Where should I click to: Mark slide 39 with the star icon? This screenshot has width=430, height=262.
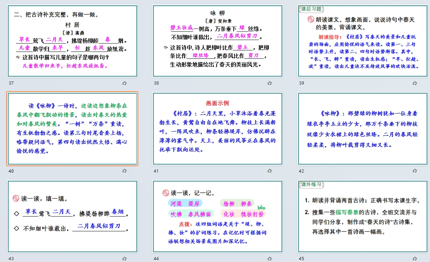click(414, 83)
